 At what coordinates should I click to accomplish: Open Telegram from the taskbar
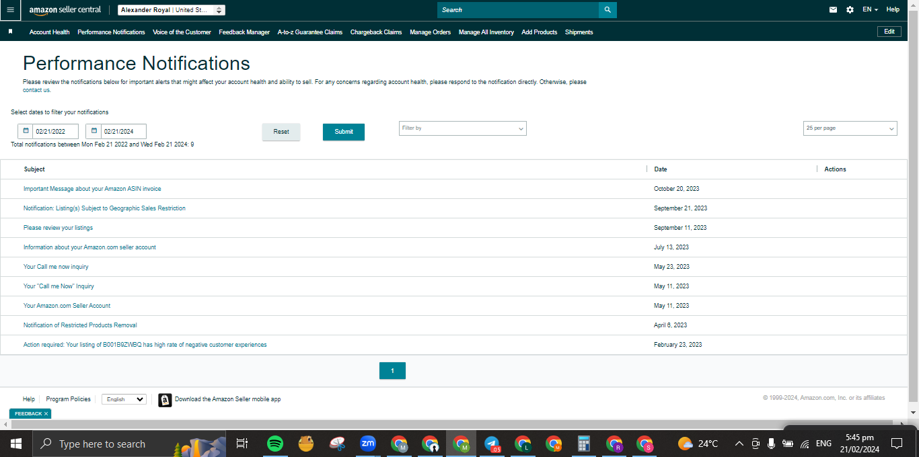pos(492,444)
